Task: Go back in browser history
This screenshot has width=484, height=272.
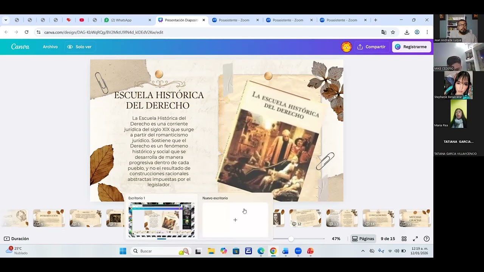Action: coord(6,32)
